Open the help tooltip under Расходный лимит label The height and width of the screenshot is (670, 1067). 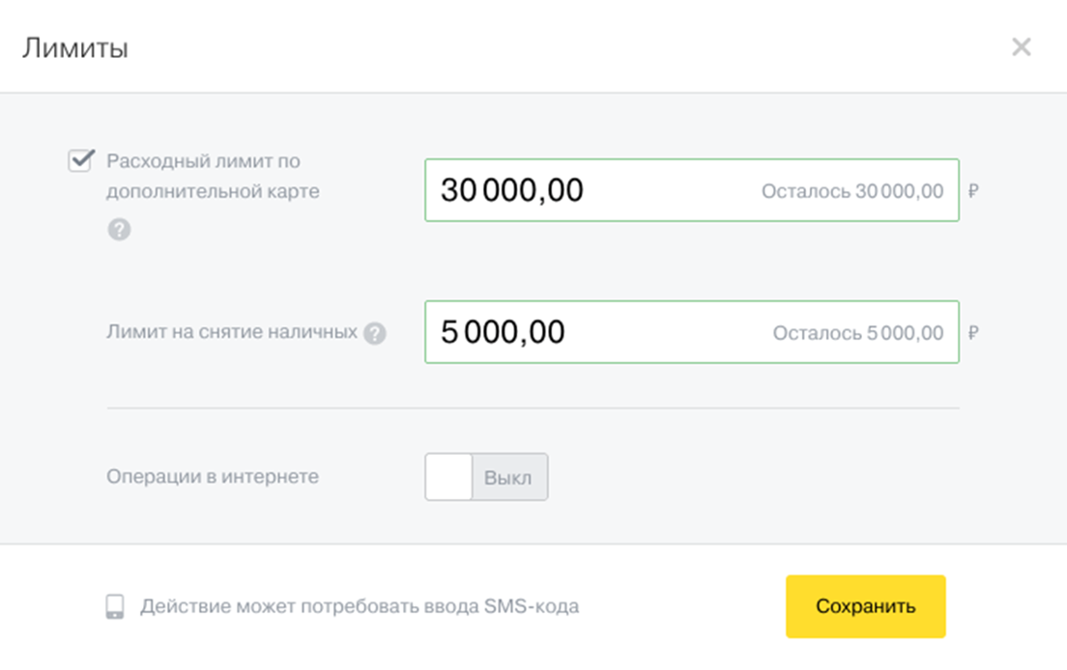coord(119,230)
